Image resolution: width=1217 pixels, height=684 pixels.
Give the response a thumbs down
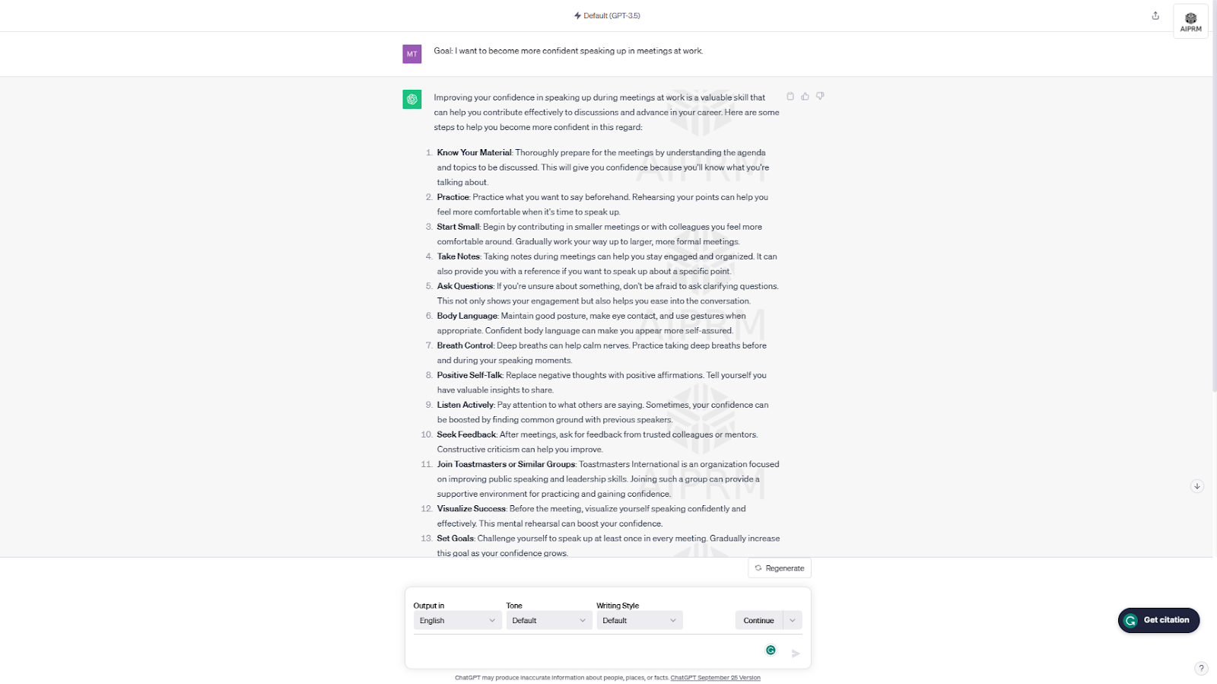(x=820, y=97)
